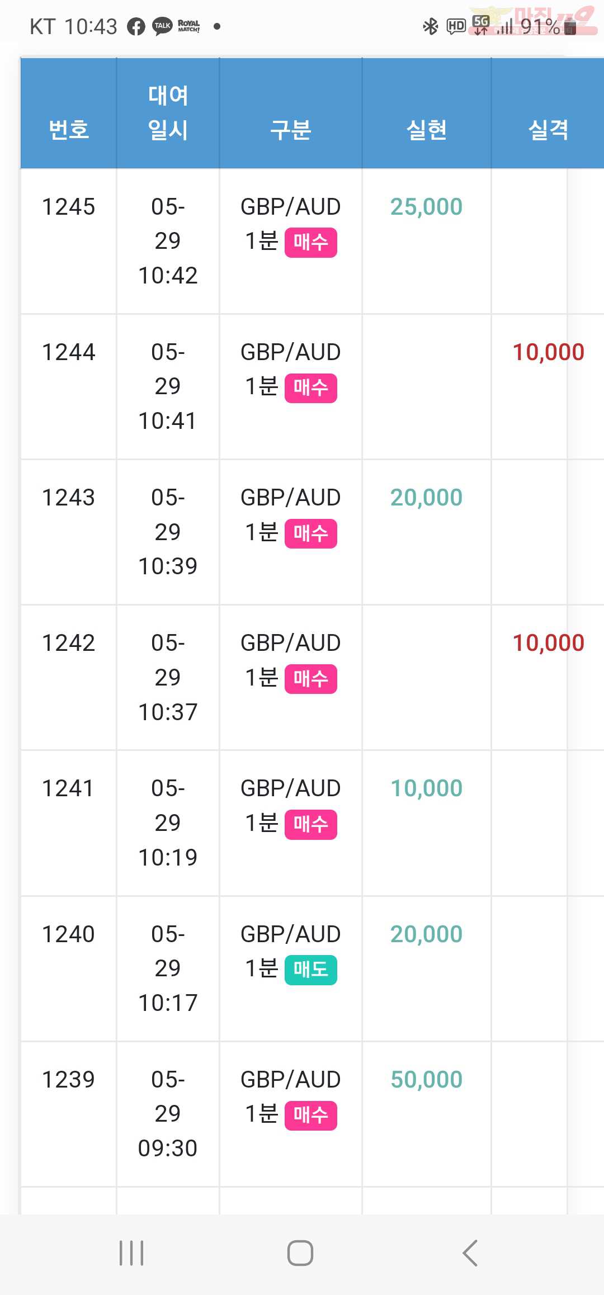Tap the Android home button icon

pos(300,1253)
